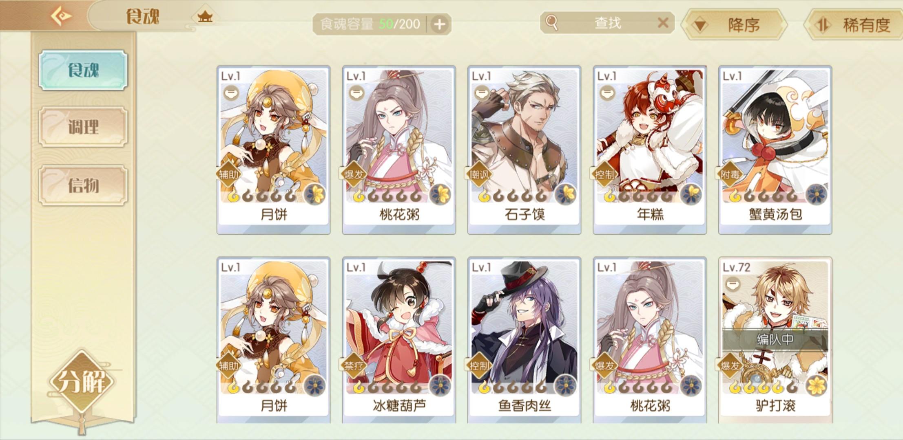The height and width of the screenshot is (440, 903).
Task: Add capacity with the plus icon
Action: (439, 24)
